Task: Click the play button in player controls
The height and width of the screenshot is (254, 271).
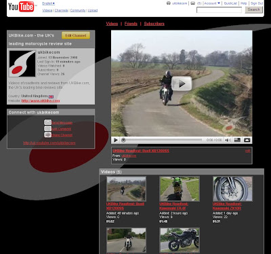Action: [x=116, y=140]
